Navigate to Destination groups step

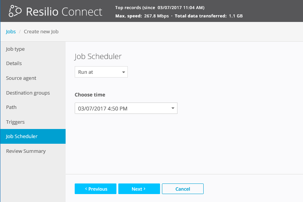28,93
